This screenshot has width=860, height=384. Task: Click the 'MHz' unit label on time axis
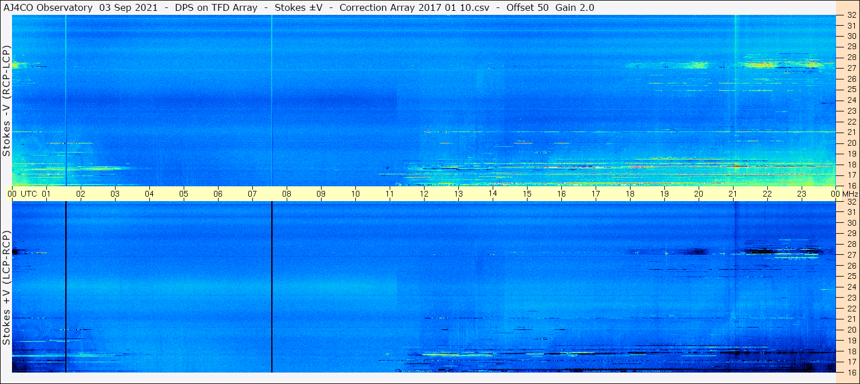coord(849,194)
